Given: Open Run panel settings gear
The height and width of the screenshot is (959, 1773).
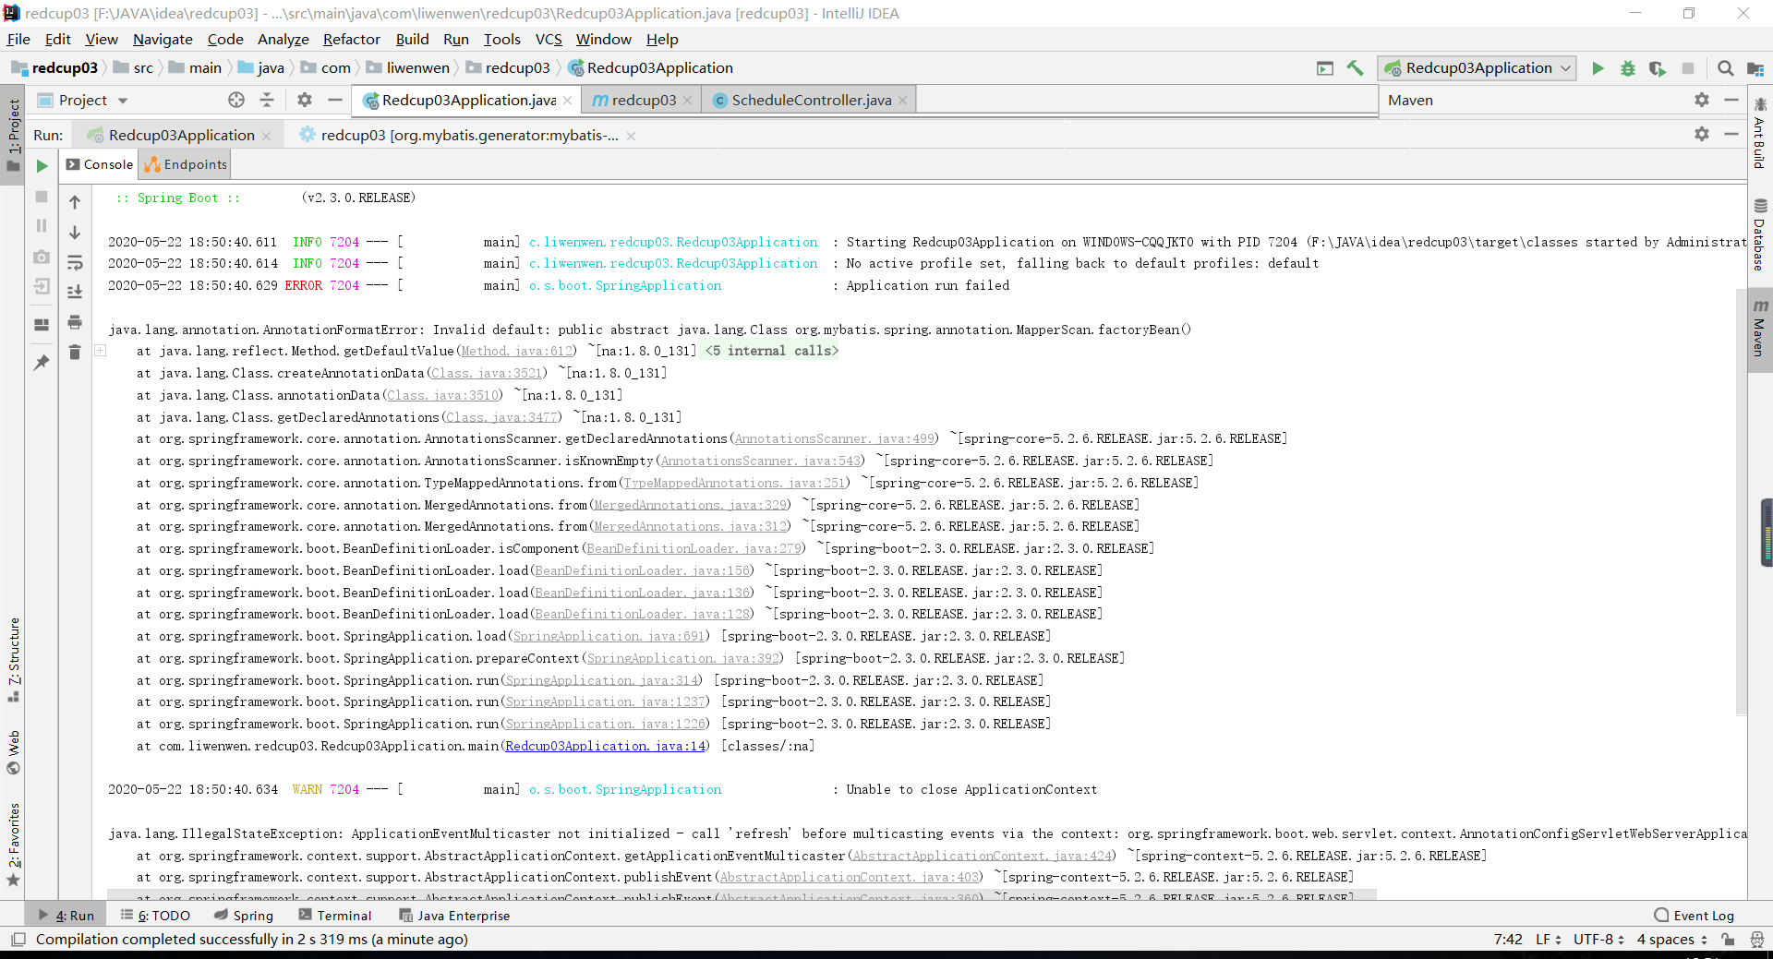Looking at the screenshot, I should [x=1702, y=134].
